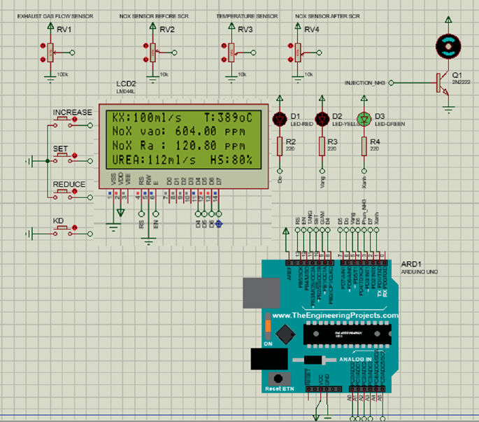Click the motor component above Q1
The image size is (479, 422).
(447, 46)
